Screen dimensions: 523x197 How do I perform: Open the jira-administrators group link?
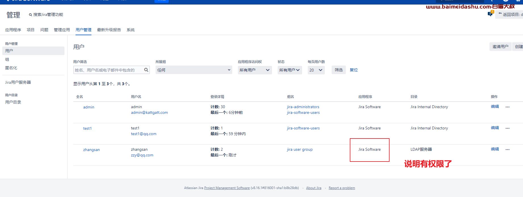tap(303, 107)
